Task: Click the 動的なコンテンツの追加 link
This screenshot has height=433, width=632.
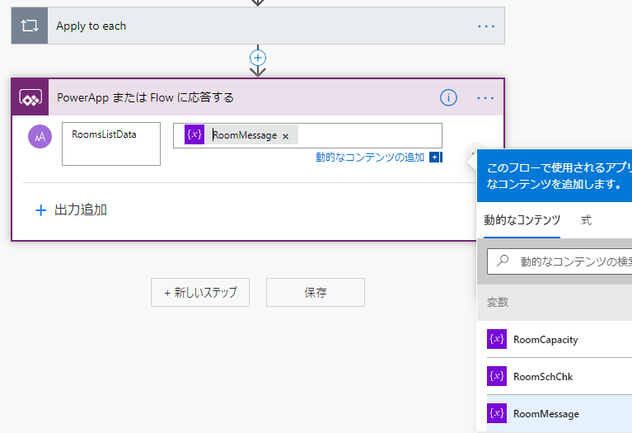Action: pyautogui.click(x=370, y=157)
